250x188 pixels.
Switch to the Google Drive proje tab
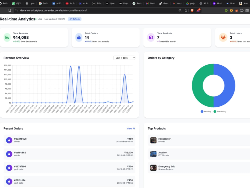click(x=191, y=3)
